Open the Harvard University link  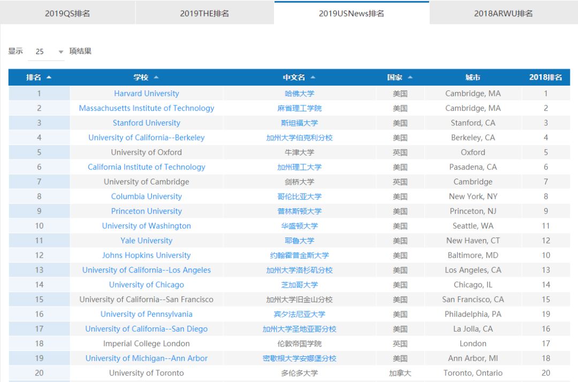pos(146,94)
